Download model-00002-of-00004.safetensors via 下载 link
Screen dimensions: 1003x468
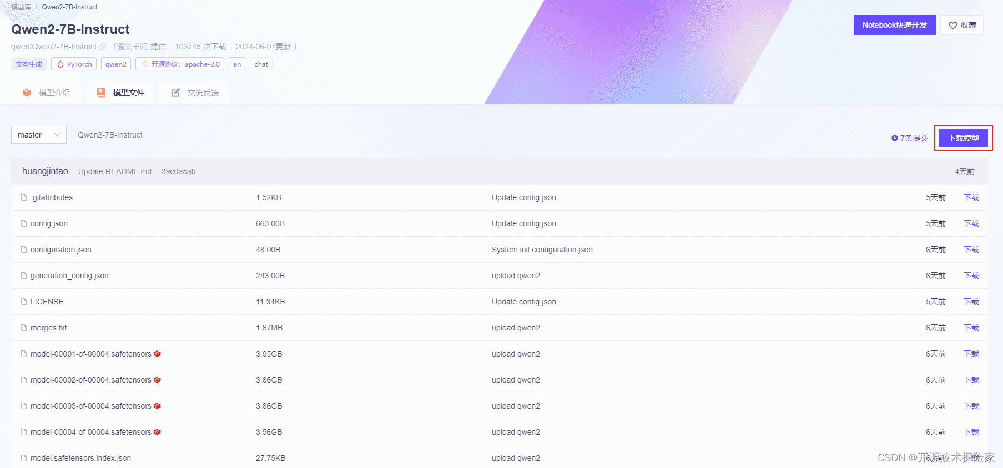tap(971, 380)
